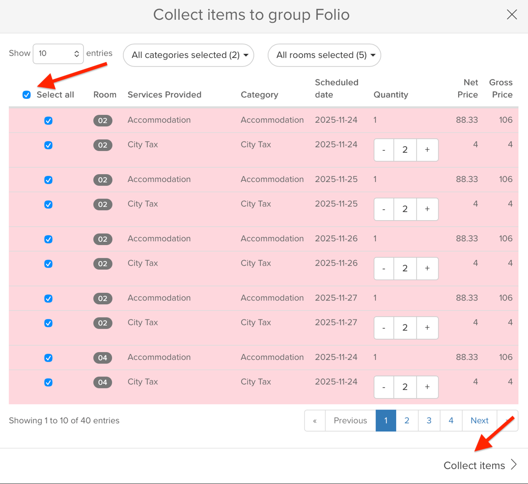Click the Previous pagination button
Viewport: 528px width, 484px height.
(350, 421)
